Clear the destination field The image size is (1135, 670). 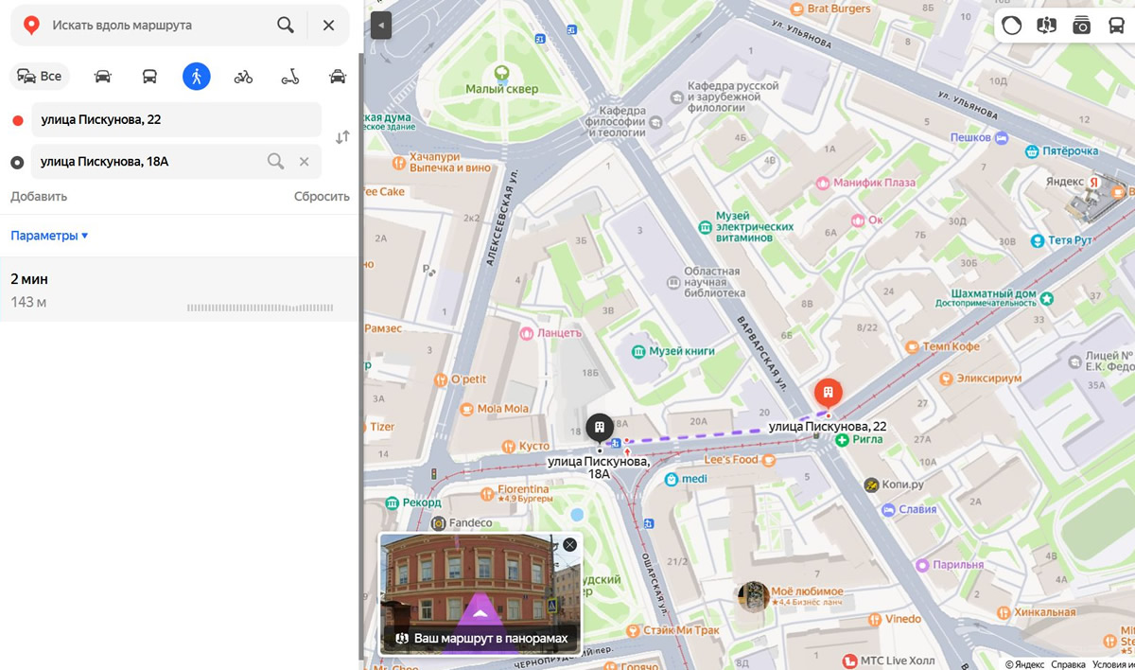tap(305, 162)
